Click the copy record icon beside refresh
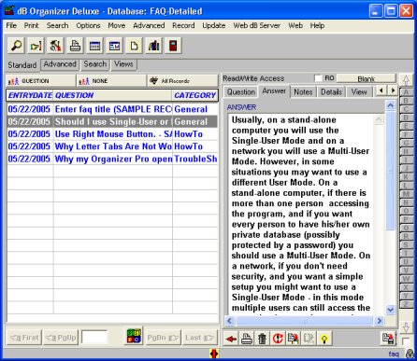Viewport: 417px width, 361px height. click(x=293, y=339)
